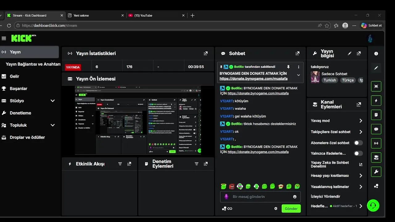Expand the pinned message chevron
Screen dimensions: 395x222
298,75
